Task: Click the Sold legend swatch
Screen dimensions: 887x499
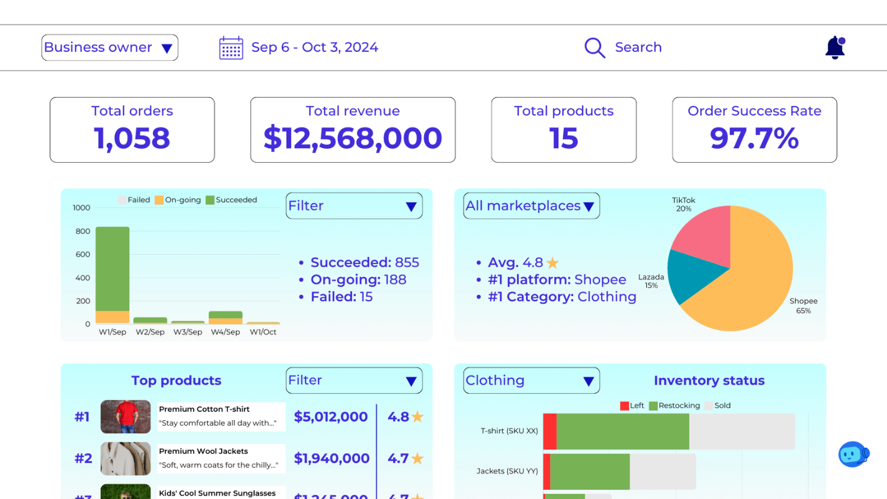Action: (709, 406)
